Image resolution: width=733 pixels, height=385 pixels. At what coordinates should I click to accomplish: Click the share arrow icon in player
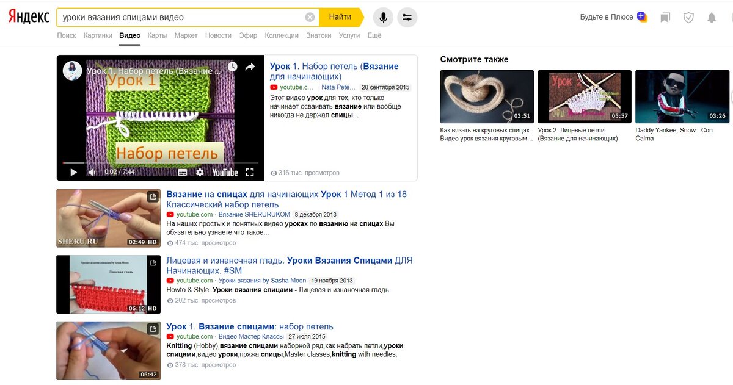click(x=250, y=67)
